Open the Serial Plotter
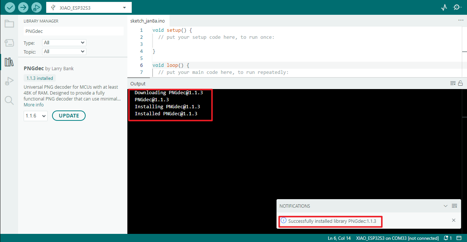 point(444,7)
